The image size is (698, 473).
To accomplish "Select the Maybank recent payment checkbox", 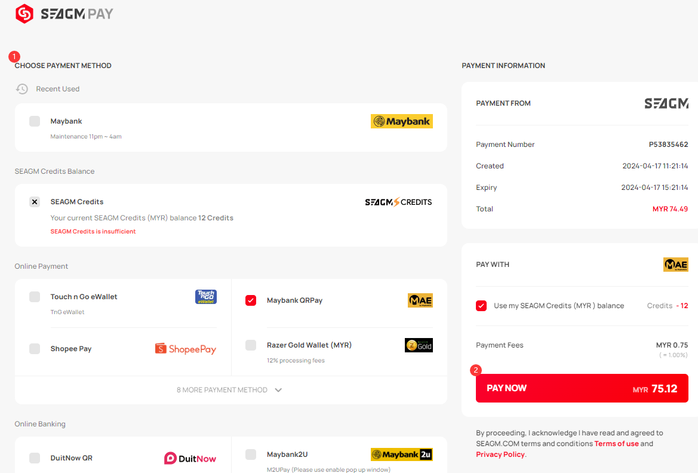I will click(x=35, y=121).
